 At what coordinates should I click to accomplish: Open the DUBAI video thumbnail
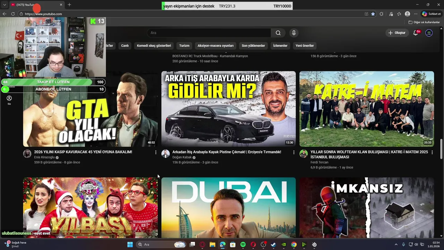coord(229,208)
